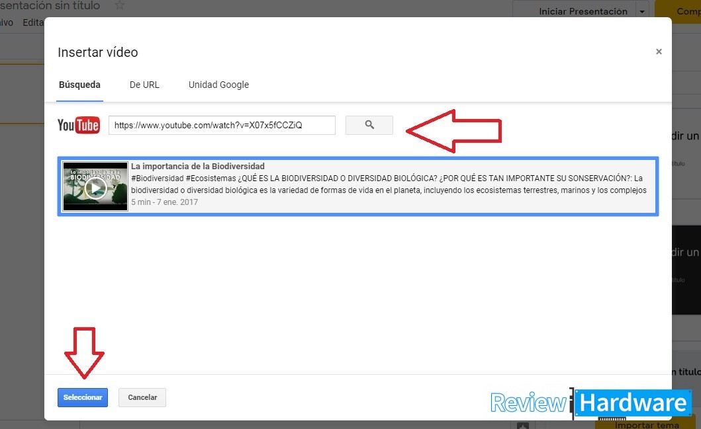Click Iniciar Presentación in background window
This screenshot has height=429, width=701.
tap(583, 11)
